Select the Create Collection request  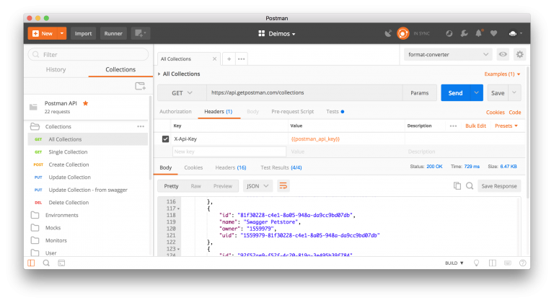88,164
